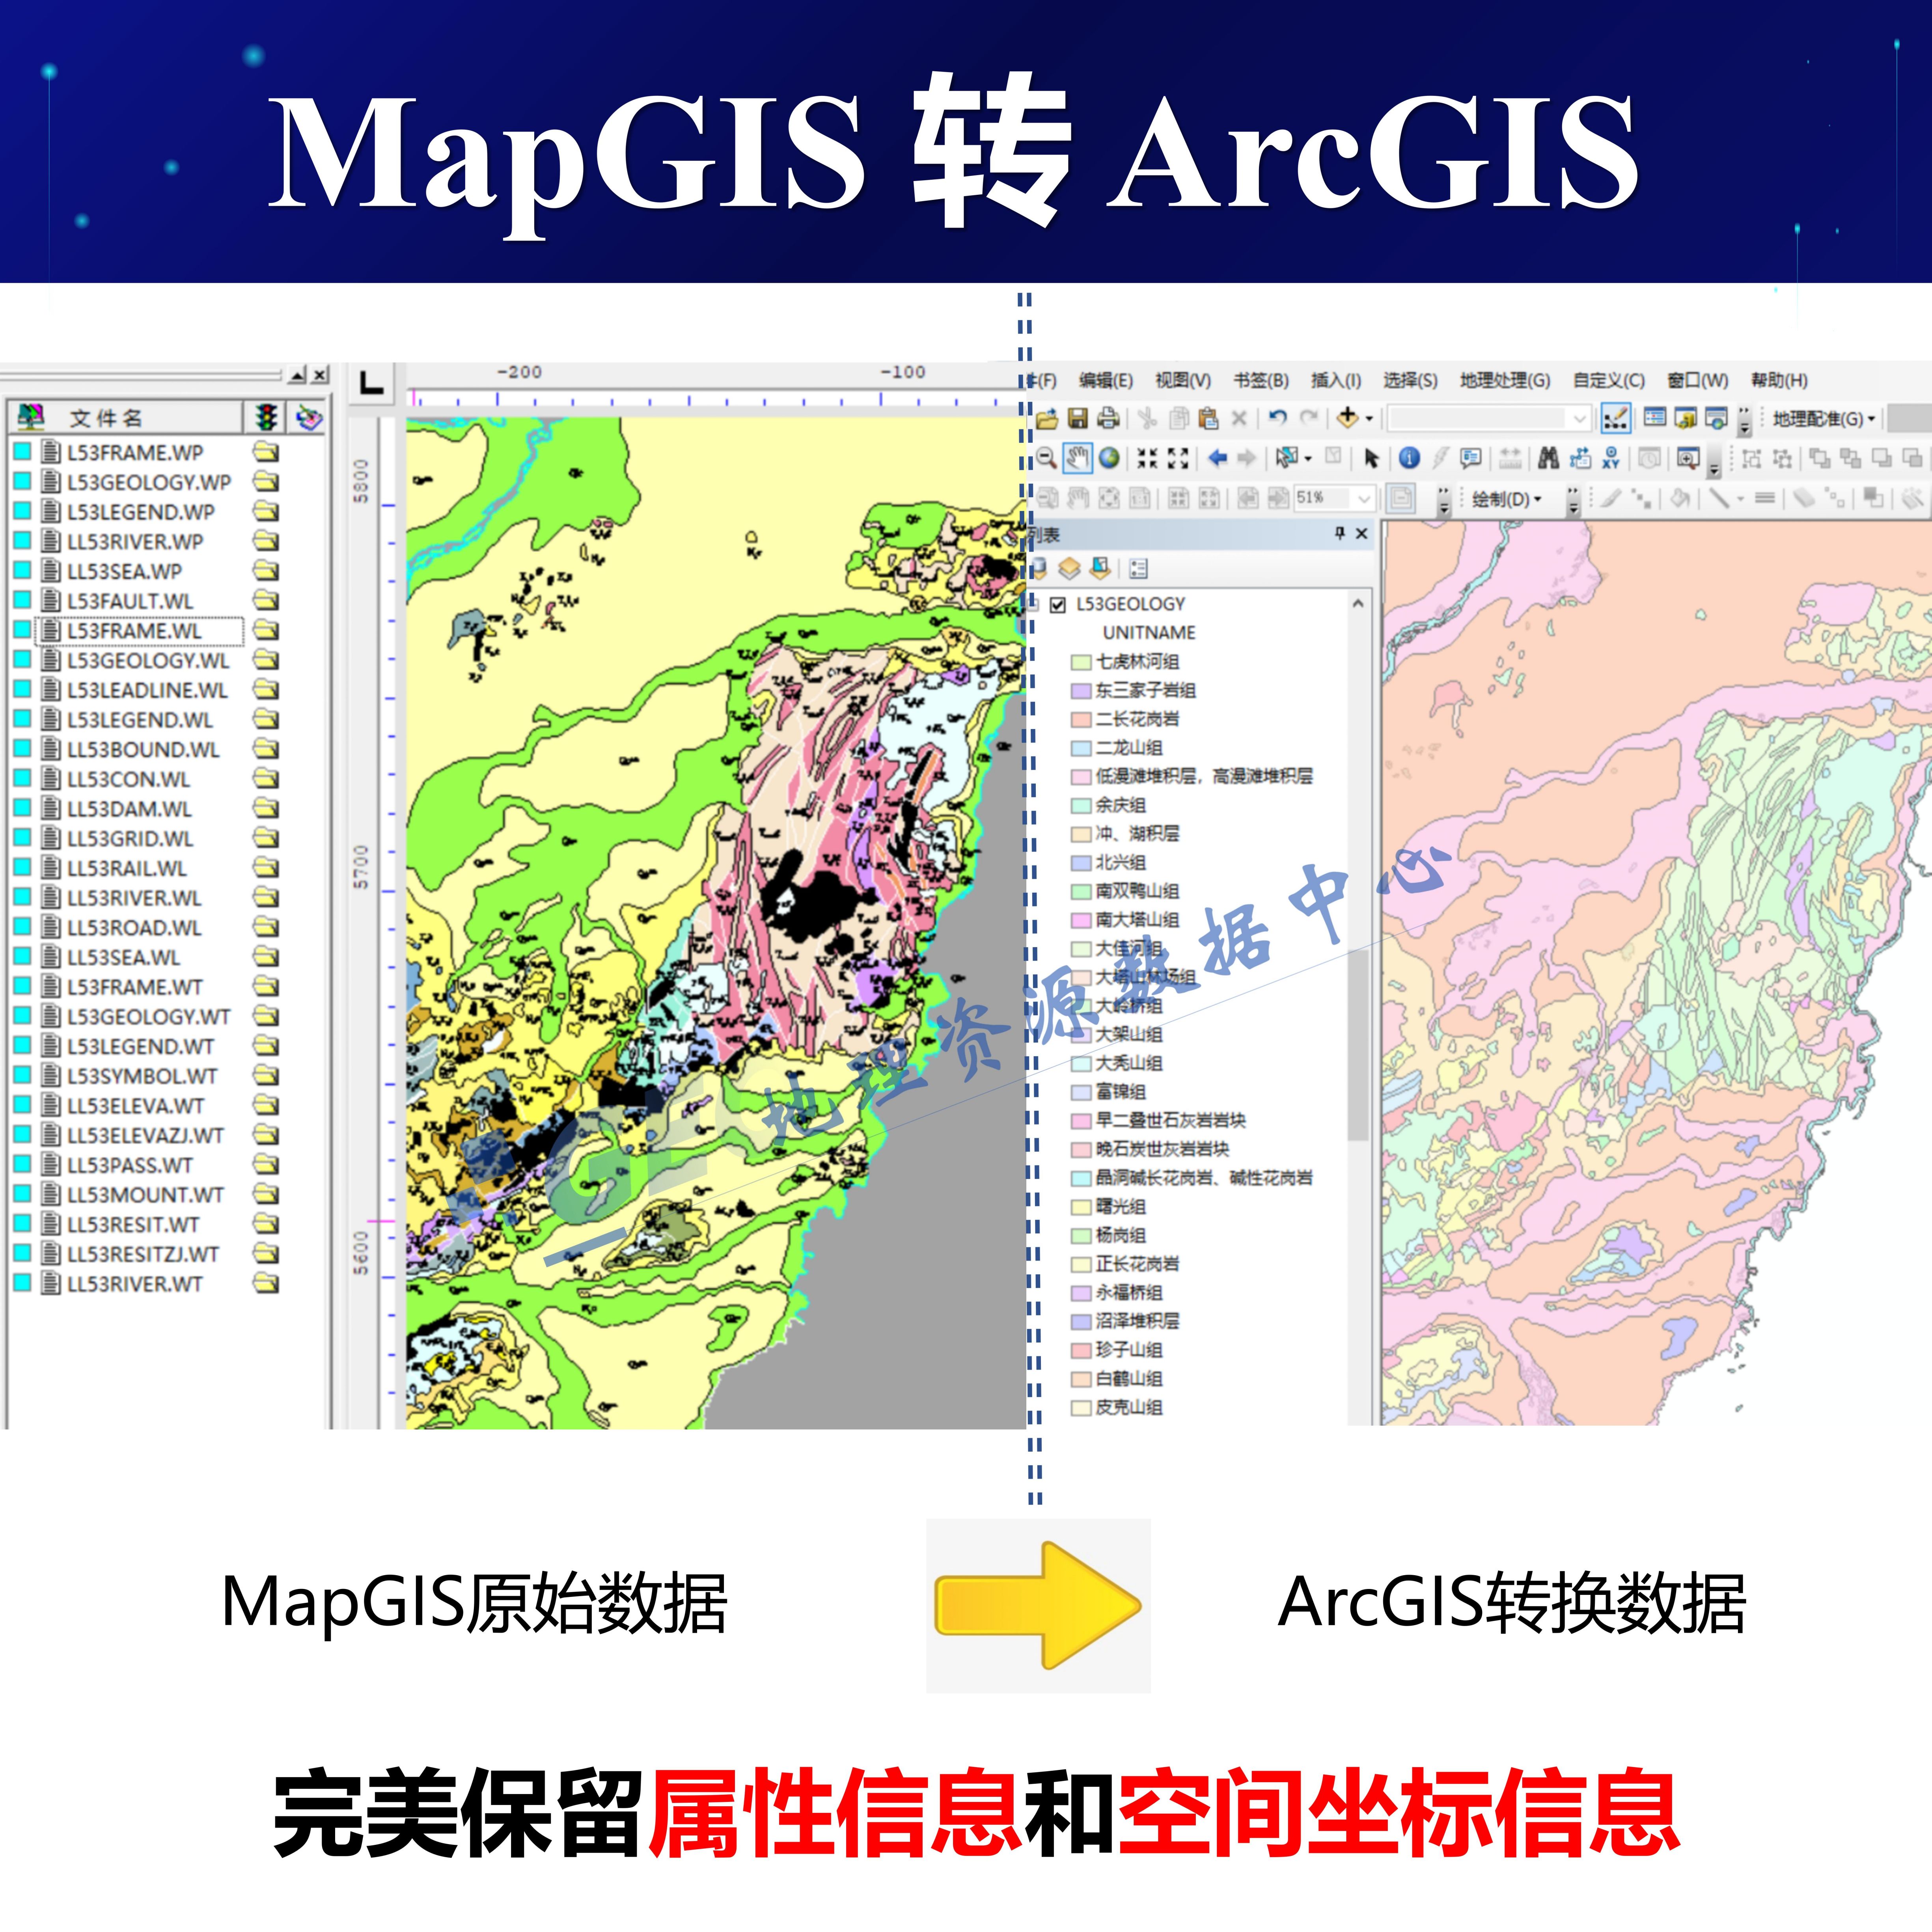Toggle L53GEOLOGY layer checkbox in ArcGIS

click(1058, 604)
